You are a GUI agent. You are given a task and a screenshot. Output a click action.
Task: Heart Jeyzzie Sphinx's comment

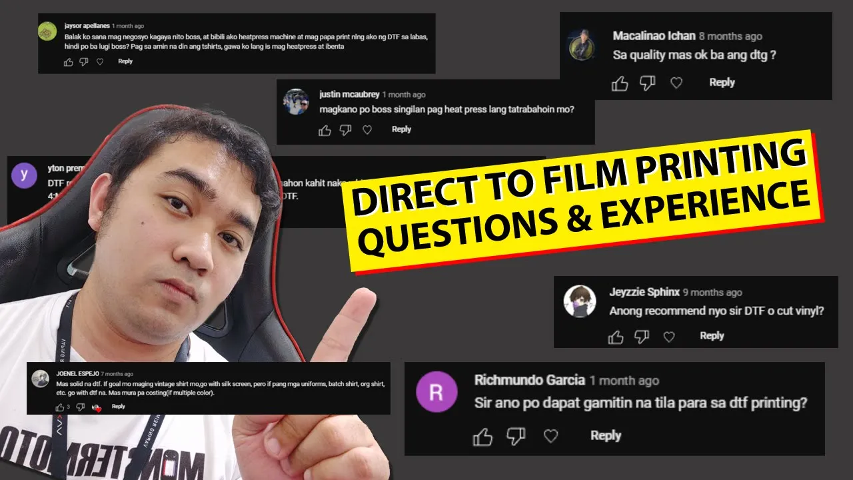[668, 337]
